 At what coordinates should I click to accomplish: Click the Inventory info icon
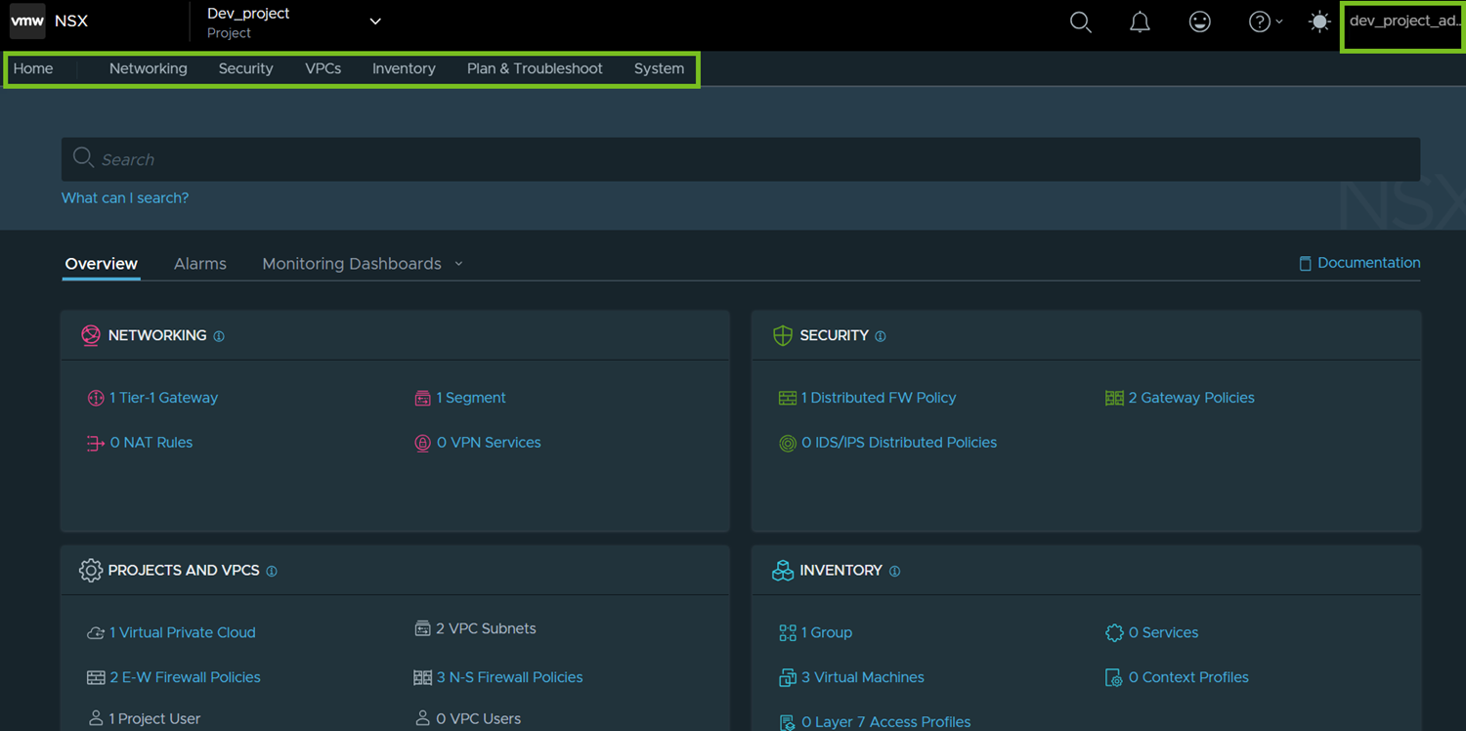[x=894, y=571]
